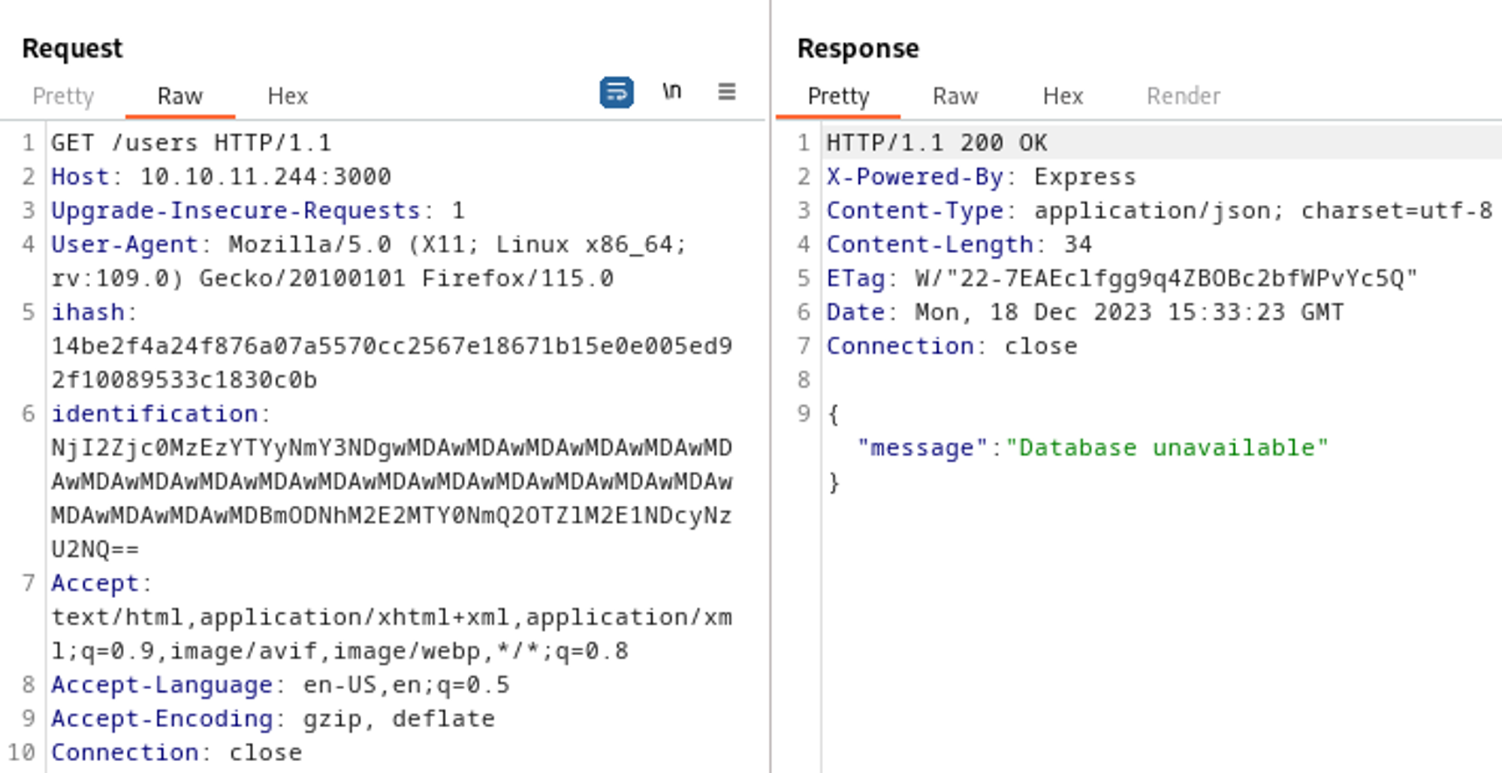
Task: Click the identification header name
Action: click(x=155, y=414)
